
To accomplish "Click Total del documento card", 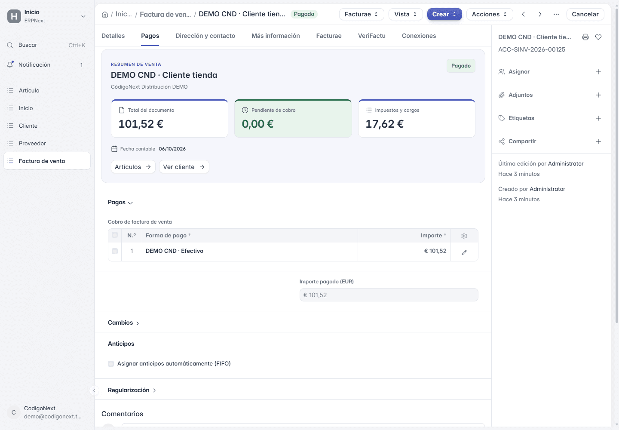I will click(169, 119).
